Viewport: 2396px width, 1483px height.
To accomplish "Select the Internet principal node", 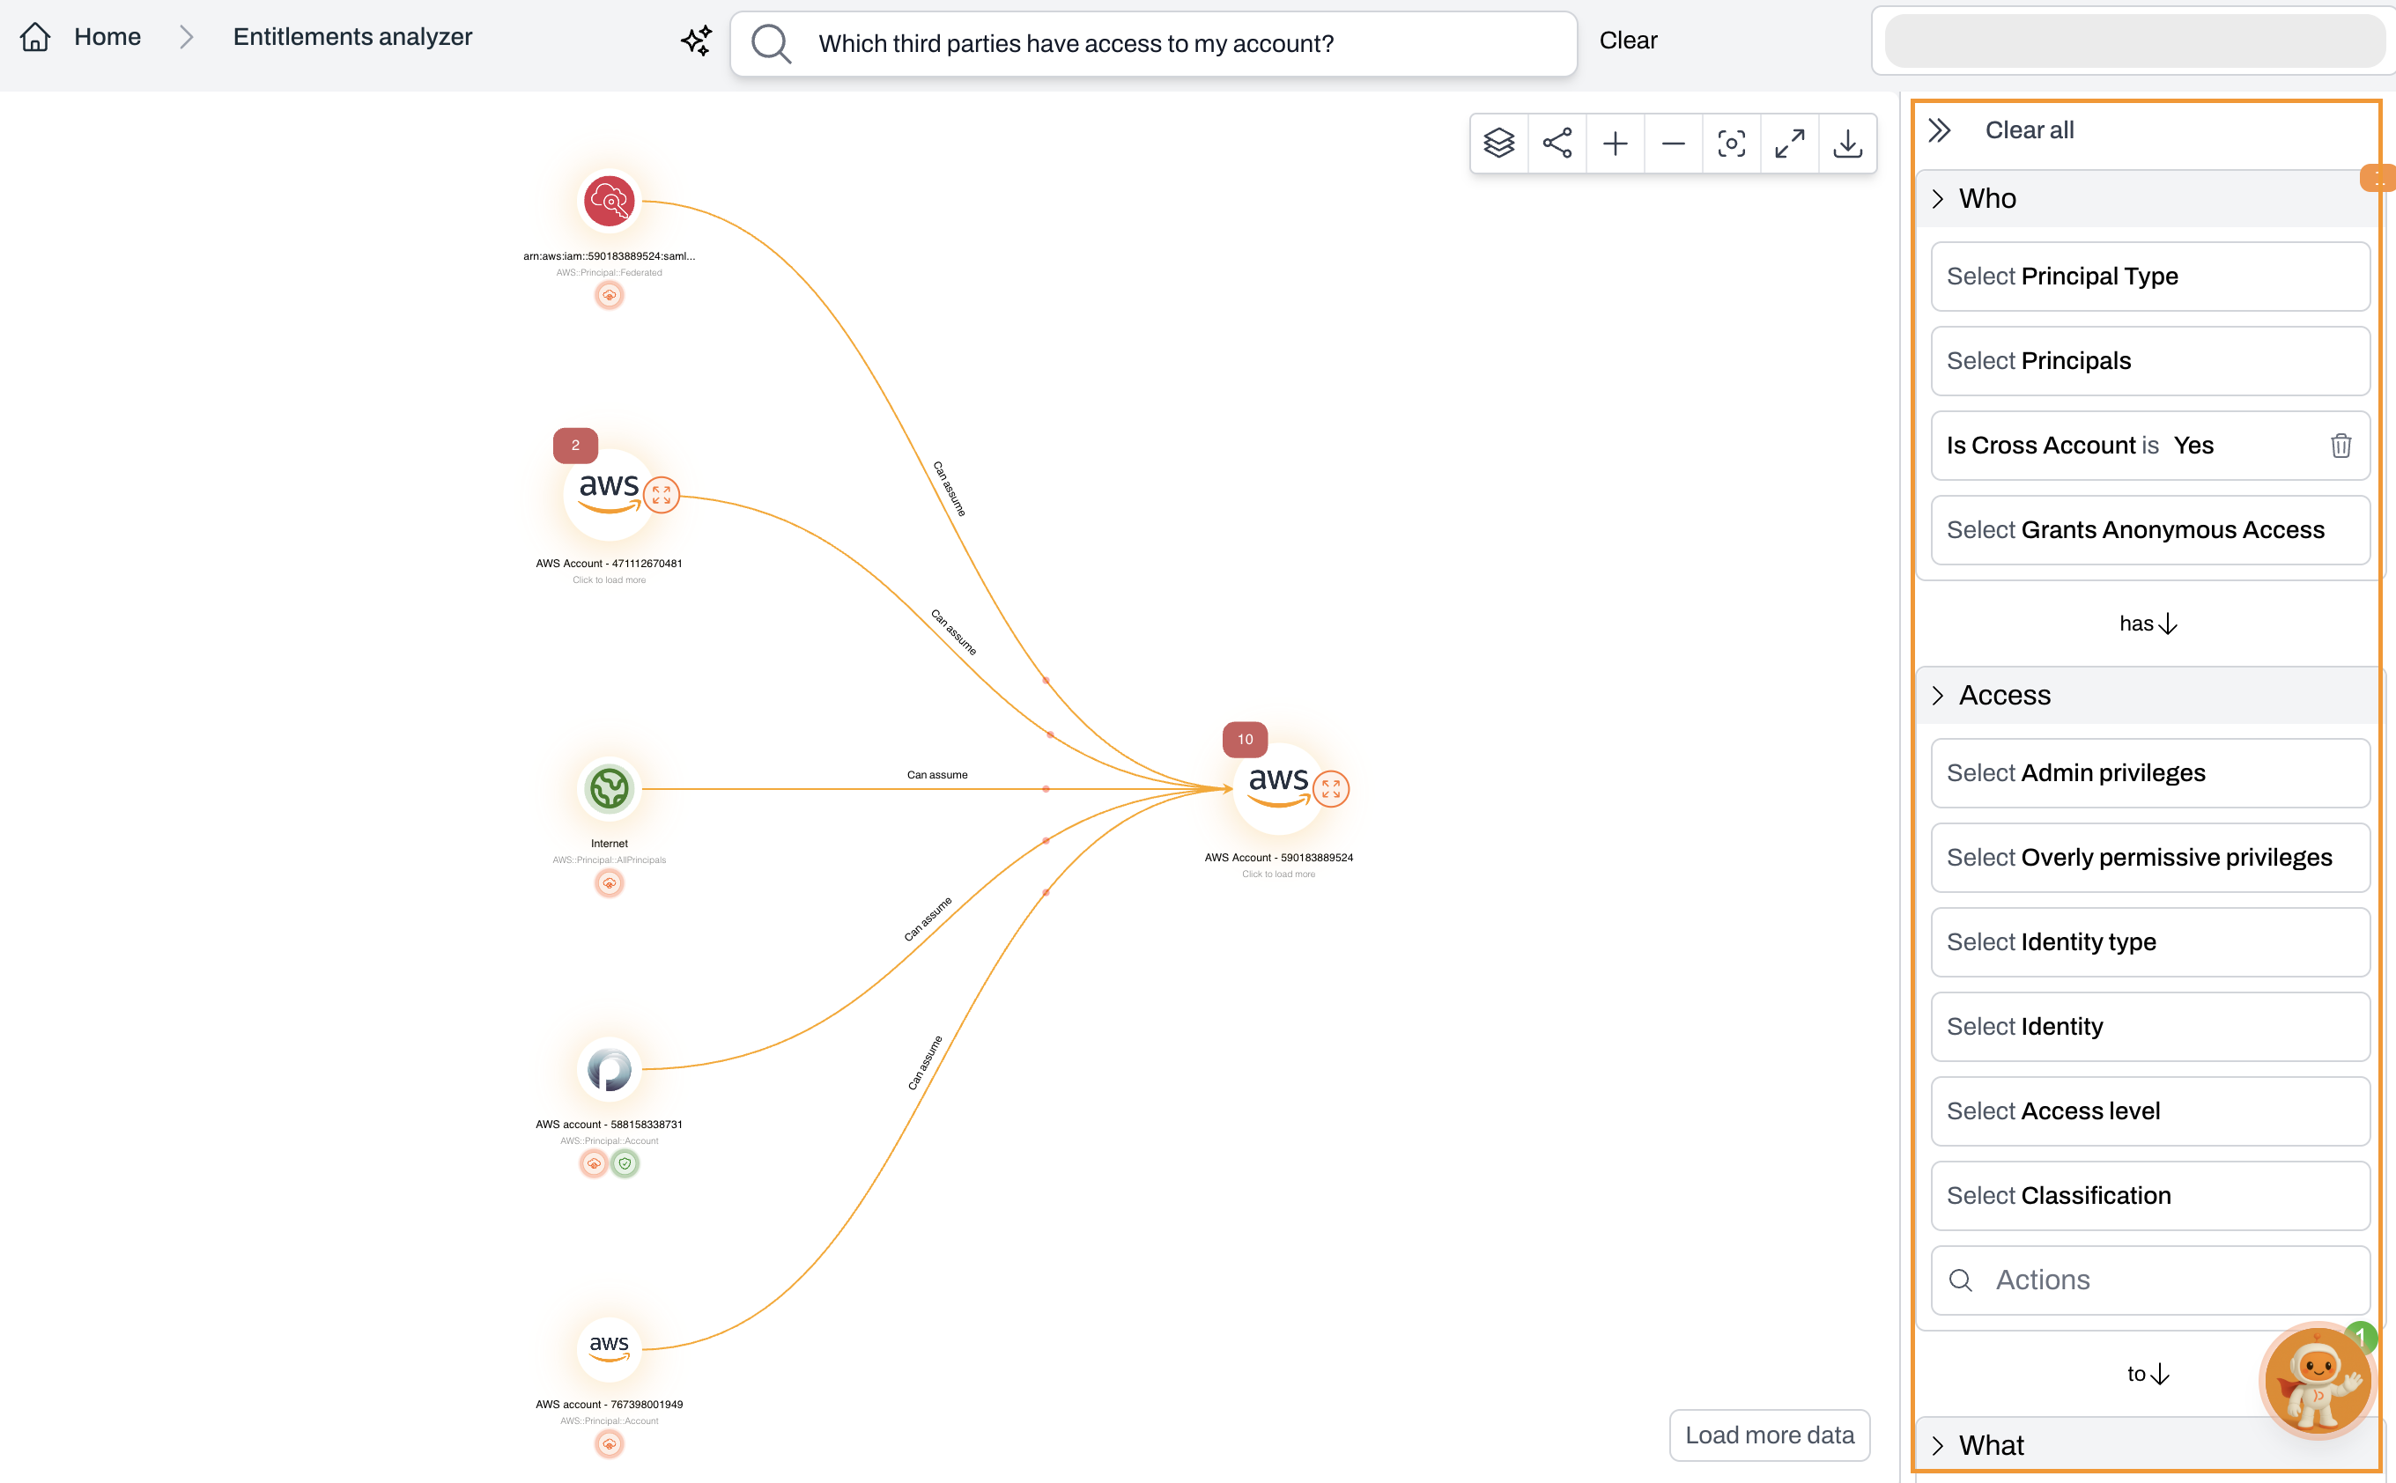I will [x=609, y=788].
